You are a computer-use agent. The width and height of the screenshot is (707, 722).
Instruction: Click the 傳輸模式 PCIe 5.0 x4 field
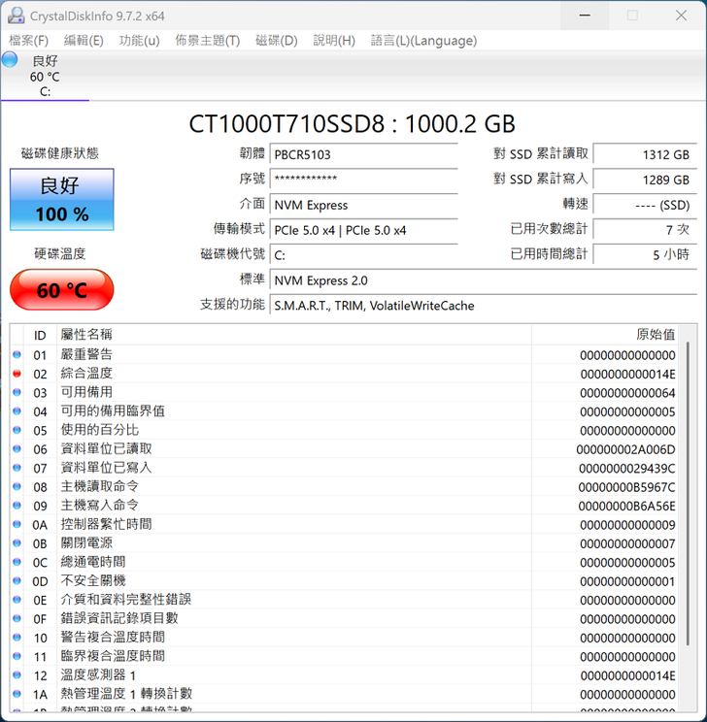click(x=363, y=230)
